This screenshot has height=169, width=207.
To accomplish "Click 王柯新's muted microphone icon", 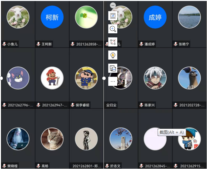I will 38,44.
